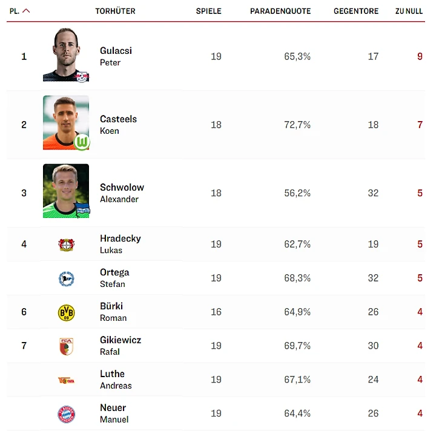Open Gulacsi Peter's player profile link
Image resolution: width=442 pixels, height=431 pixels.
(115, 56)
